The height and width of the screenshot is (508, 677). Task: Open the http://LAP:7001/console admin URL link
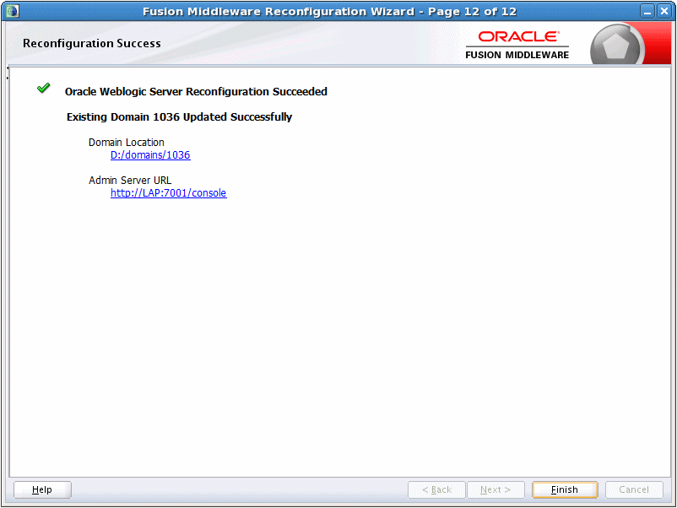tap(168, 193)
